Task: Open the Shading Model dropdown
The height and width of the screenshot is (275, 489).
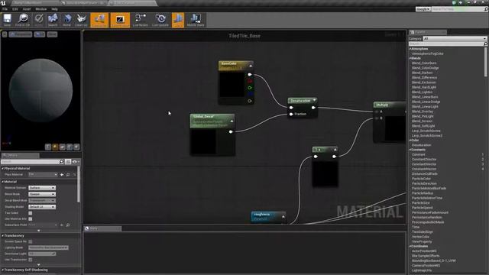Action: click(42, 207)
